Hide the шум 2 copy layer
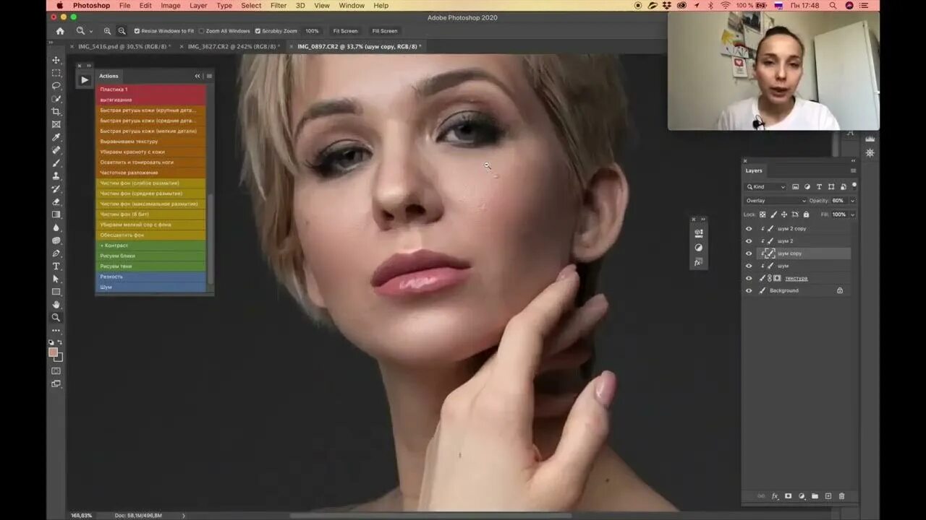926x520 pixels. point(749,229)
